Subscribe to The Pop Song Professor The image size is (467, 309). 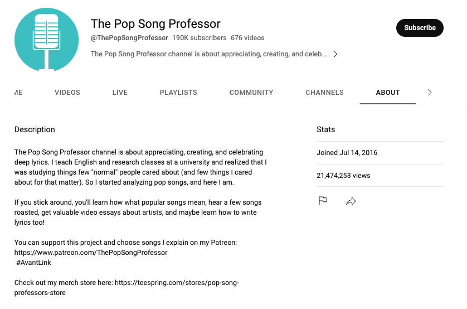(420, 28)
